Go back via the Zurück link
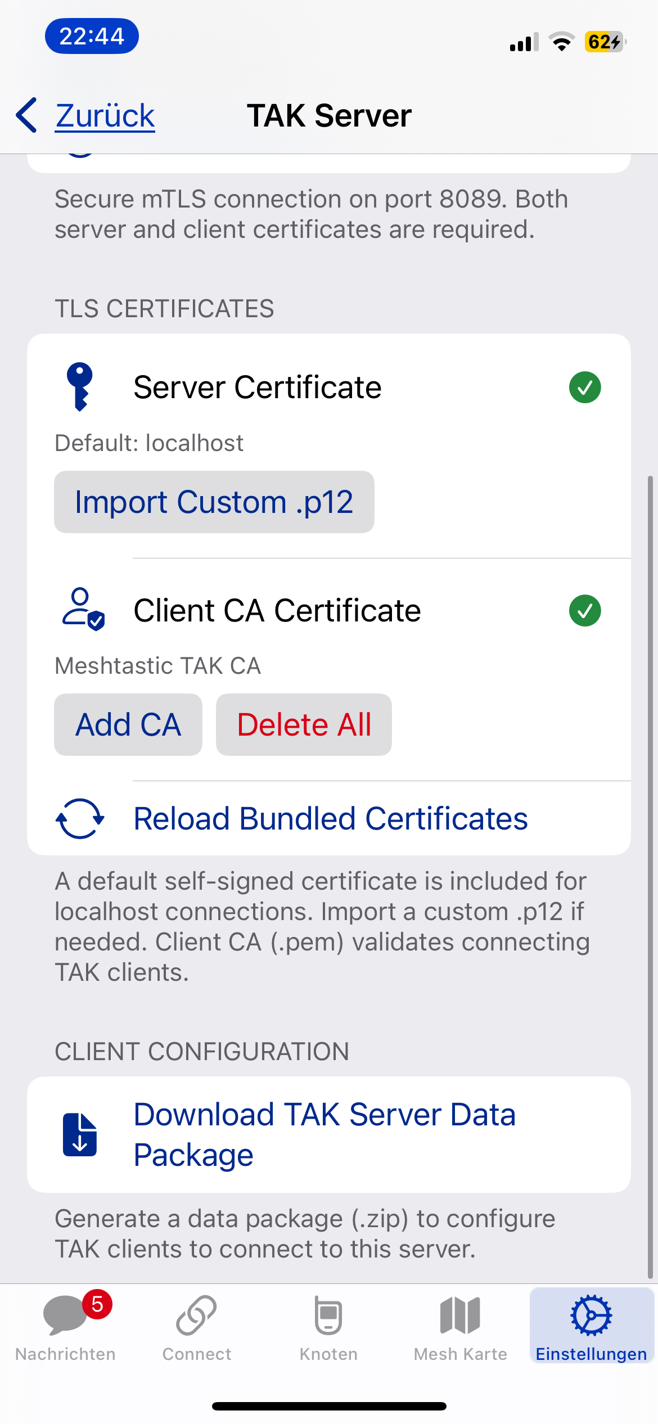The image size is (658, 1424). click(x=105, y=116)
